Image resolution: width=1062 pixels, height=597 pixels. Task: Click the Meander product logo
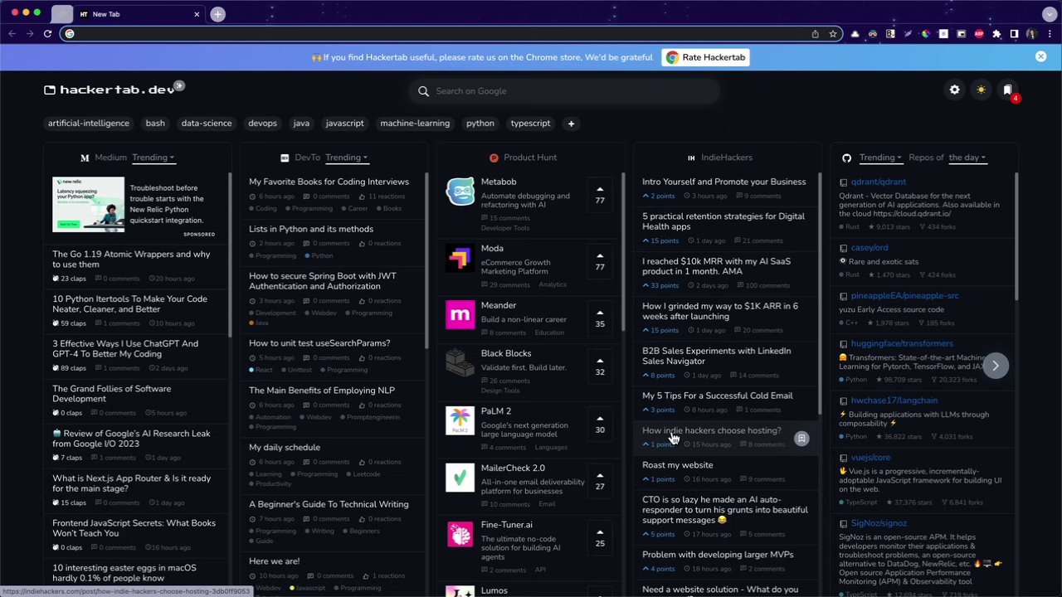pyautogui.click(x=460, y=315)
